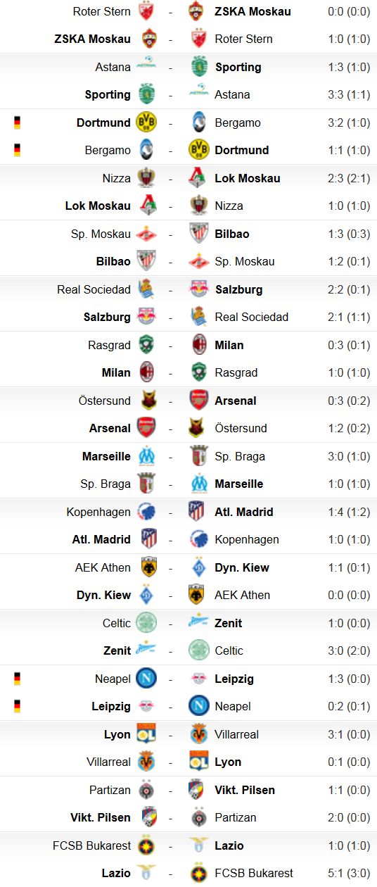
Task: Click the Napoli badge in the Neapel–Leipzig row
Action: [x=146, y=679]
